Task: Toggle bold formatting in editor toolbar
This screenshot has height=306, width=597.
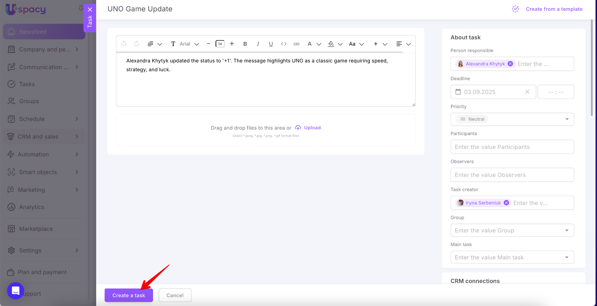Action: pos(245,44)
